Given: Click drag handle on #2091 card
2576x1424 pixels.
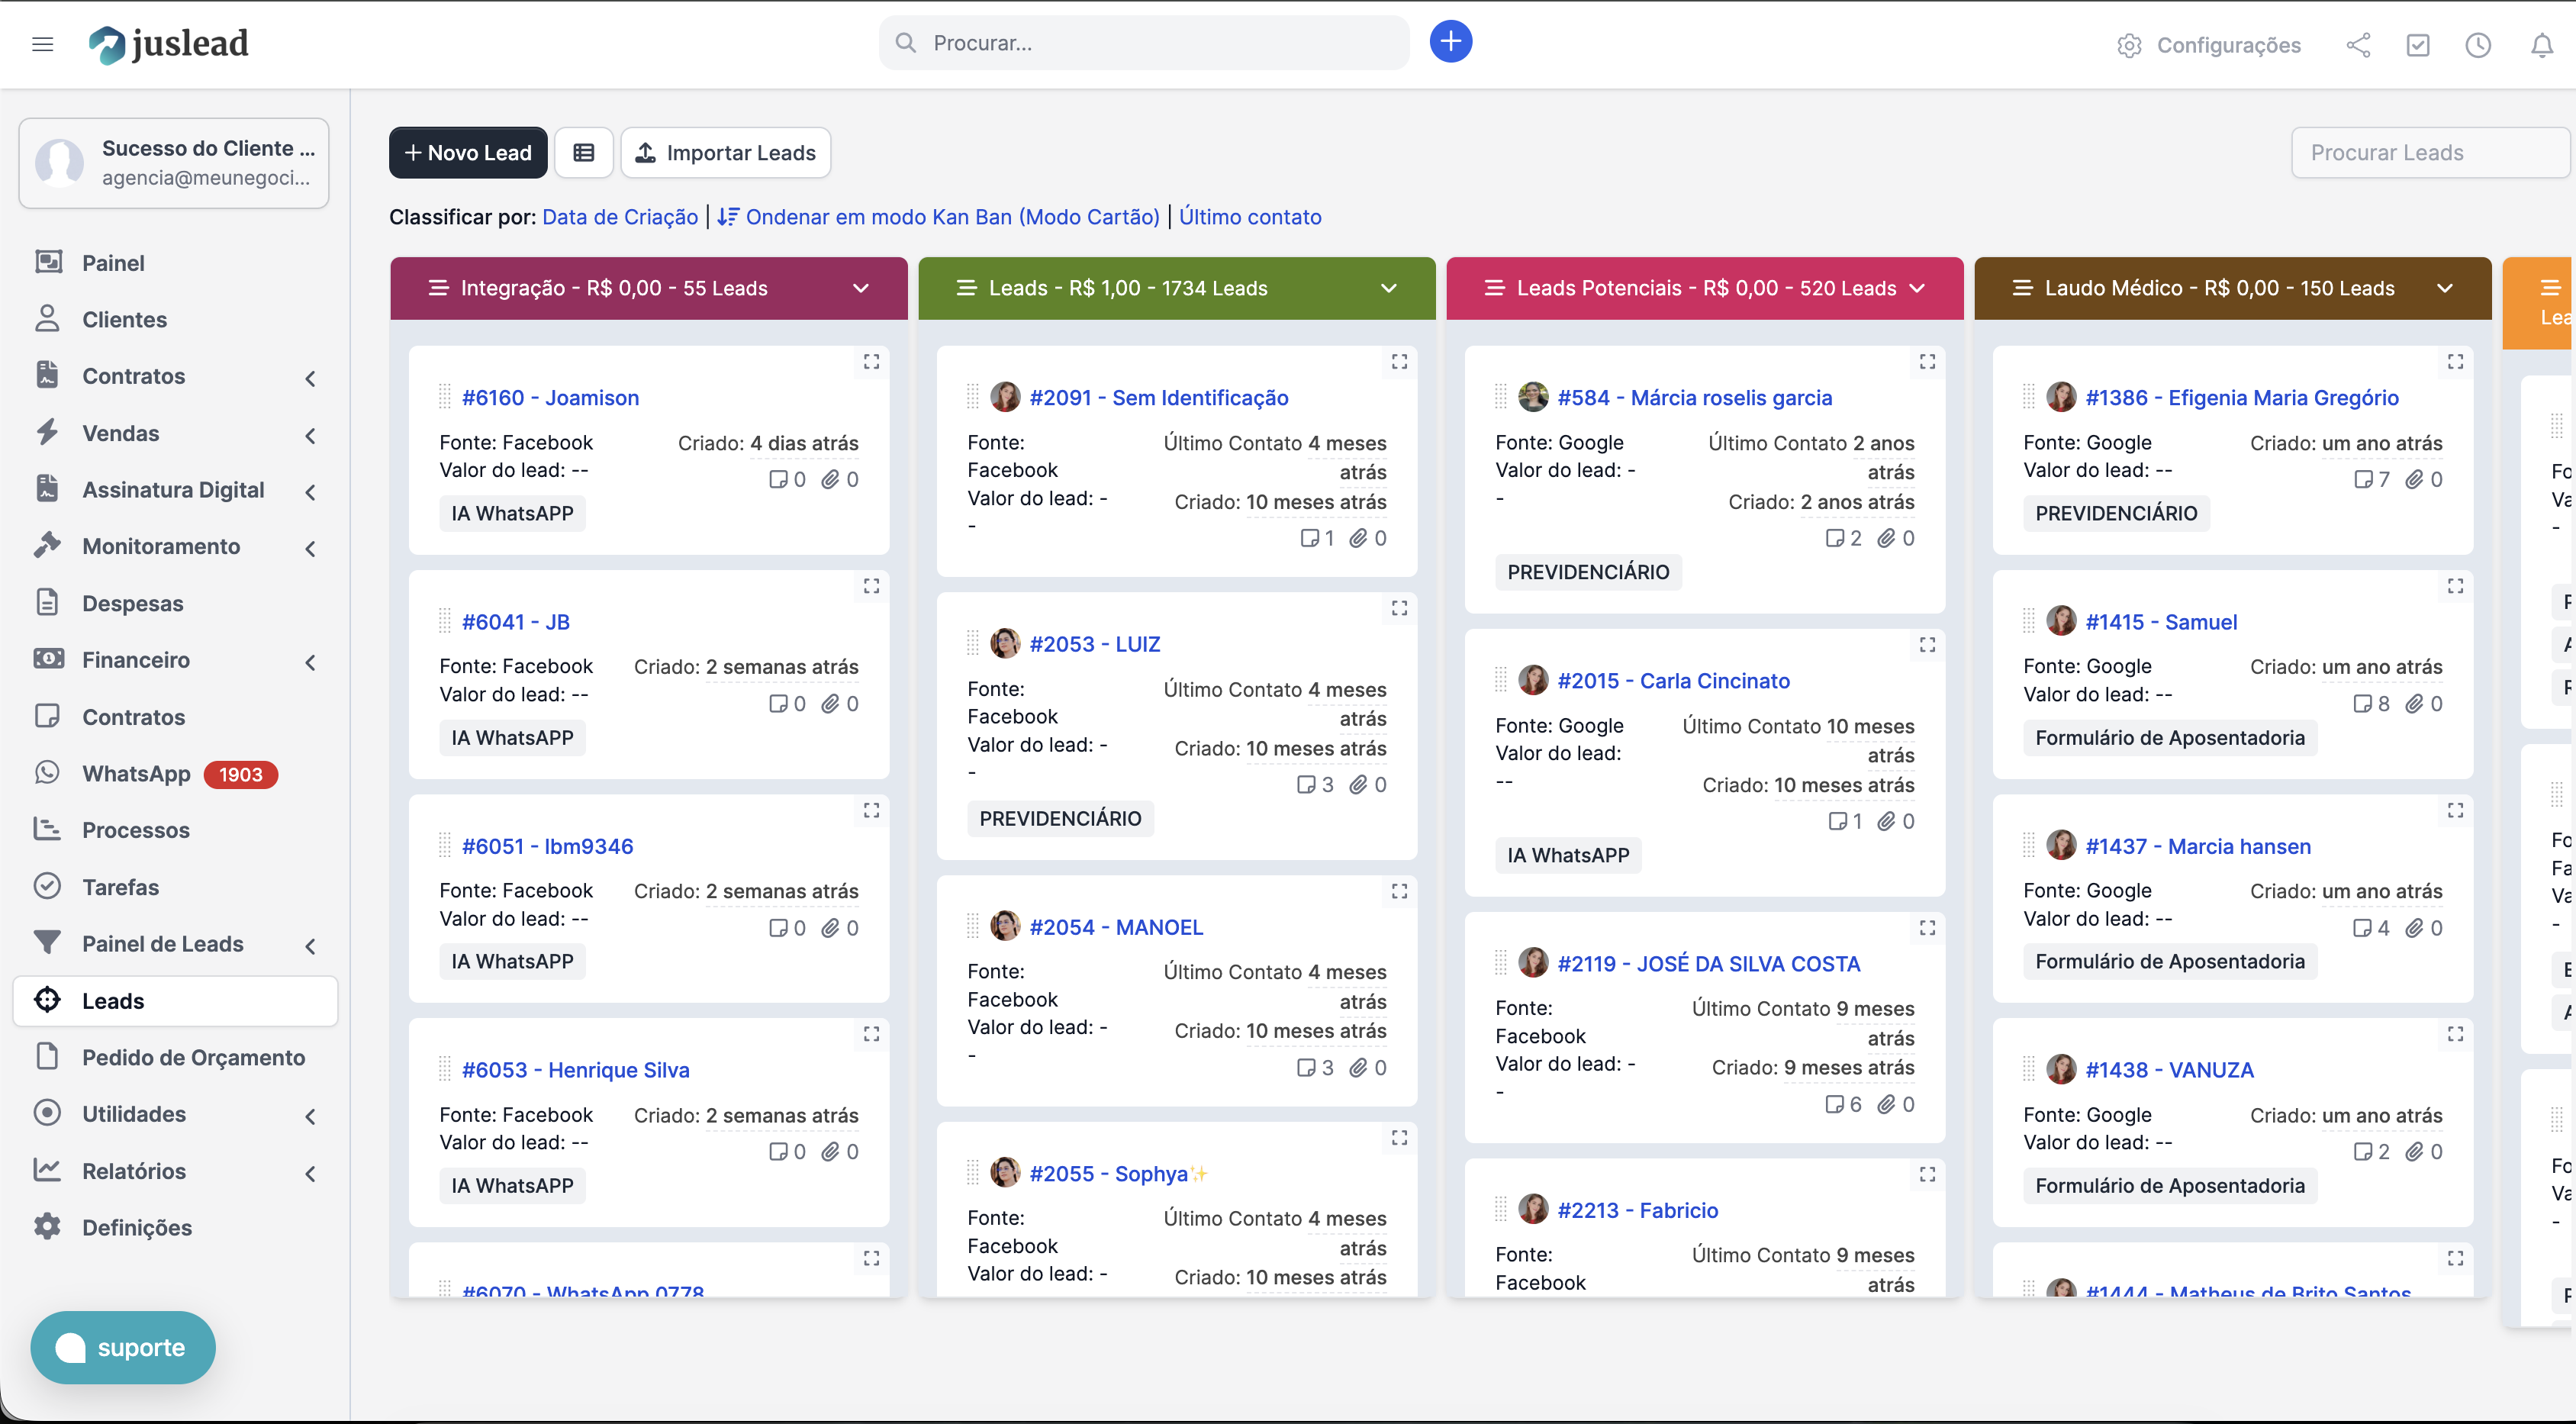Looking at the screenshot, I should coord(972,397).
